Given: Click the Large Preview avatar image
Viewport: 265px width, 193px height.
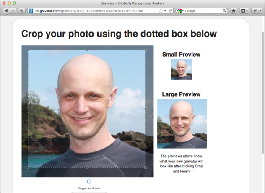Looking at the screenshot, I should 182,123.
